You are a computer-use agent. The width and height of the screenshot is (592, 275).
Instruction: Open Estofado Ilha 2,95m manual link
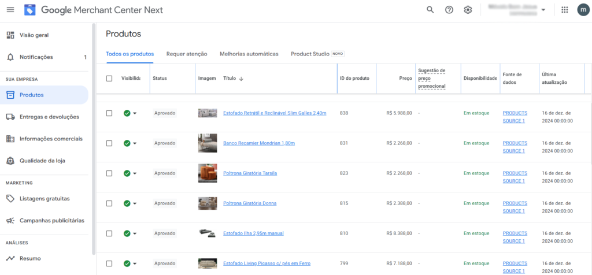pos(253,233)
